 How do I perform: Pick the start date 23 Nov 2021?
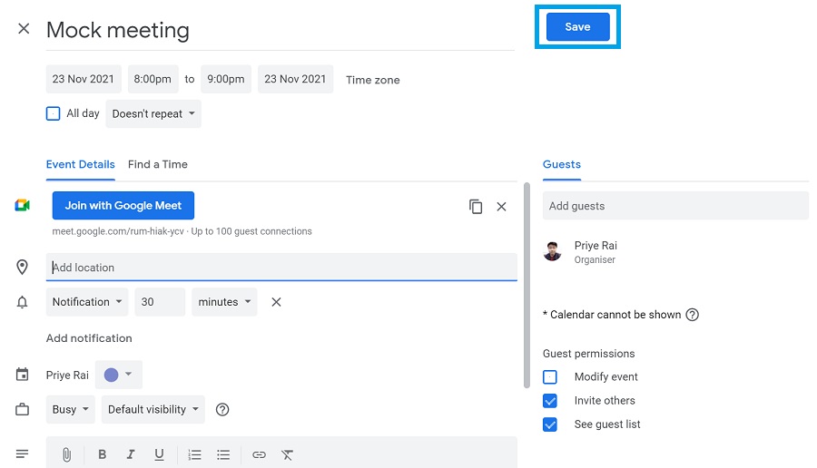84,79
